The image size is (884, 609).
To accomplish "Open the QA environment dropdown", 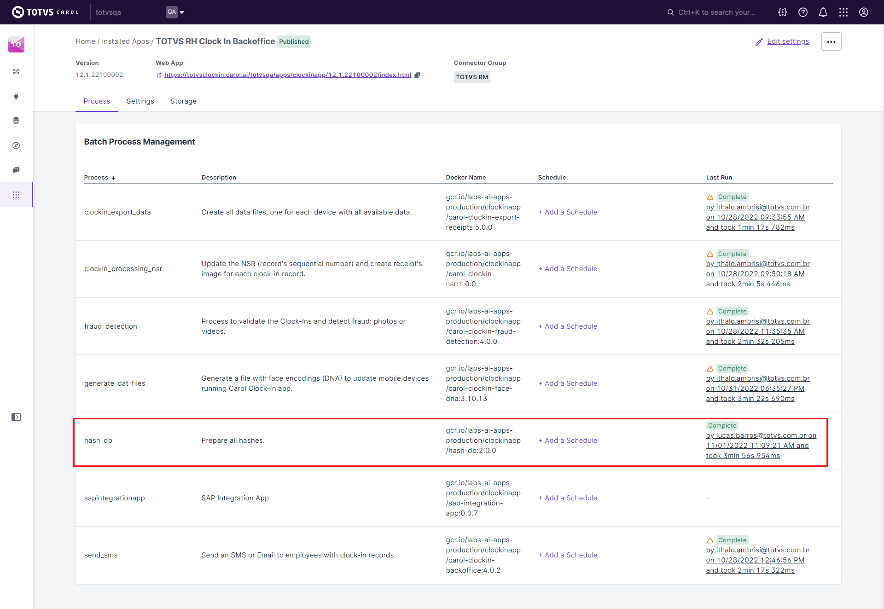I will click(x=175, y=12).
